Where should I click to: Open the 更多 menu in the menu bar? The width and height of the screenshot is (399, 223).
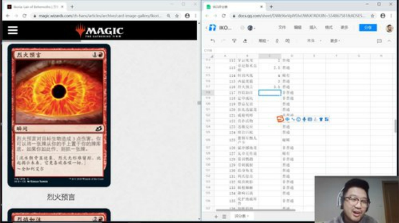[x=344, y=28]
